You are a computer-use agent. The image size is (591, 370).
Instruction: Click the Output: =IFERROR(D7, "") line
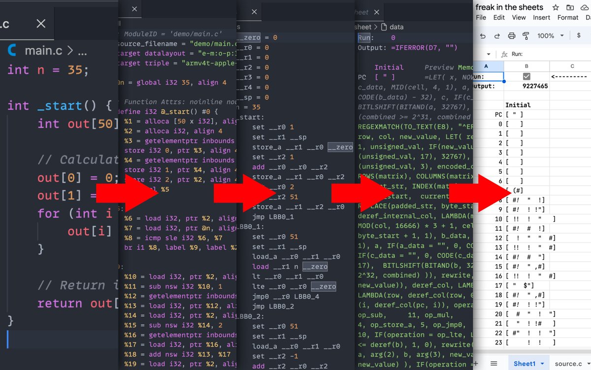(407, 48)
